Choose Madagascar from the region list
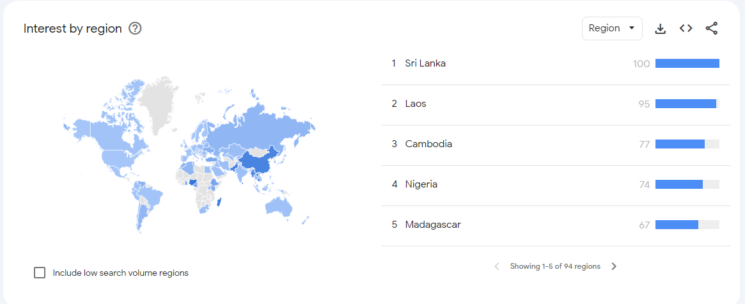 click(433, 225)
